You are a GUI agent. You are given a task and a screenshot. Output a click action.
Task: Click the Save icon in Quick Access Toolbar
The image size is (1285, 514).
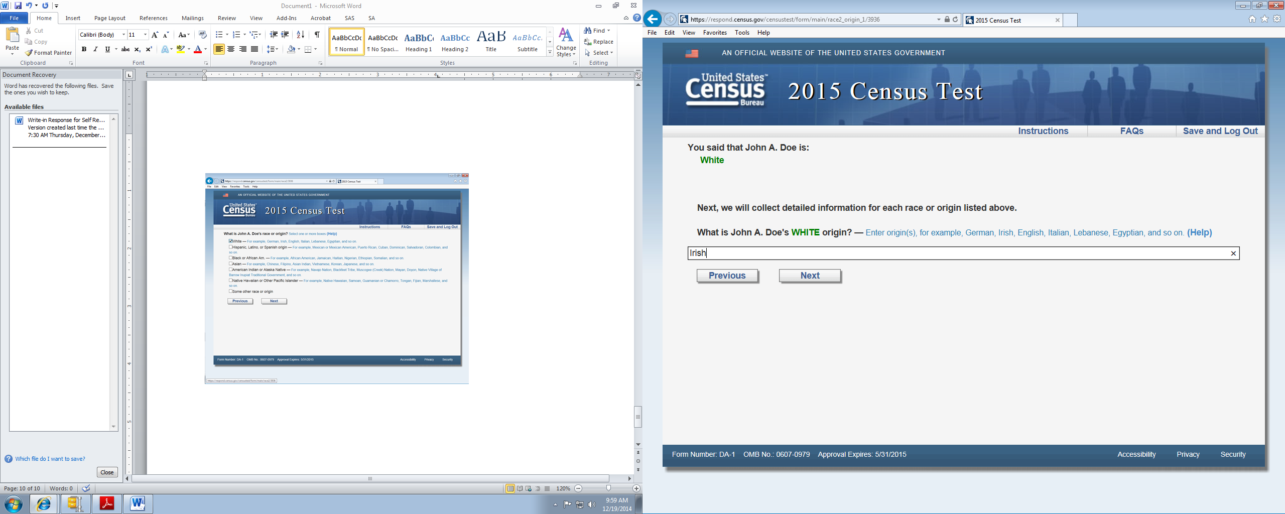(18, 6)
